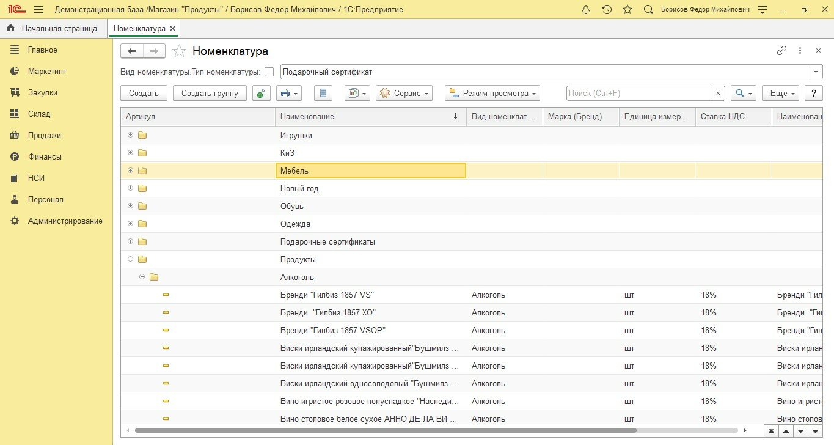Click the copy item green plus icon
The image size is (834, 445).
point(262,93)
